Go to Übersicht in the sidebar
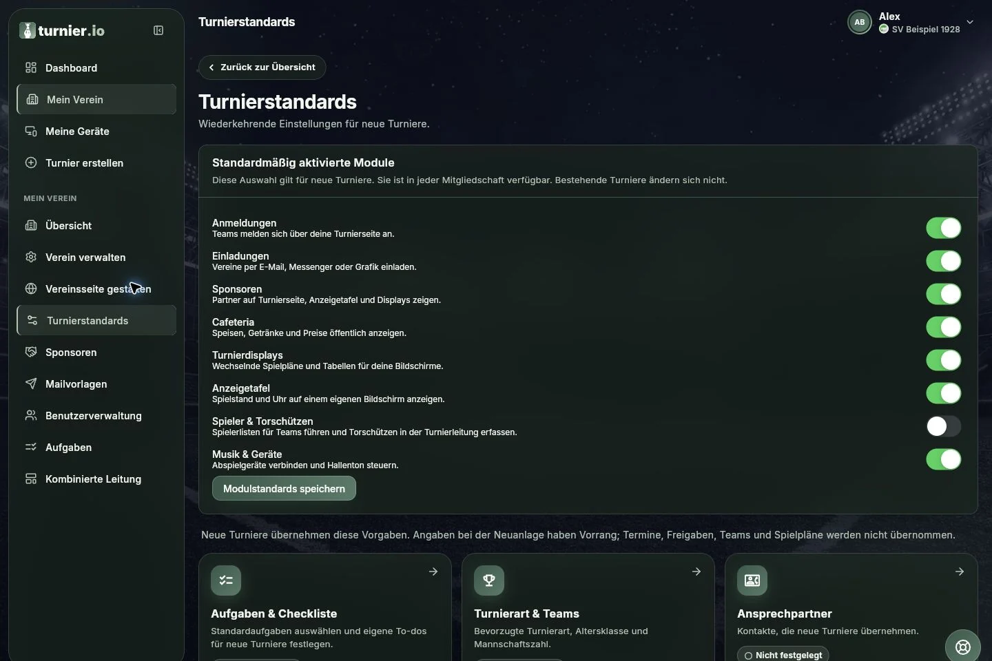This screenshot has height=661, width=992. point(96,225)
